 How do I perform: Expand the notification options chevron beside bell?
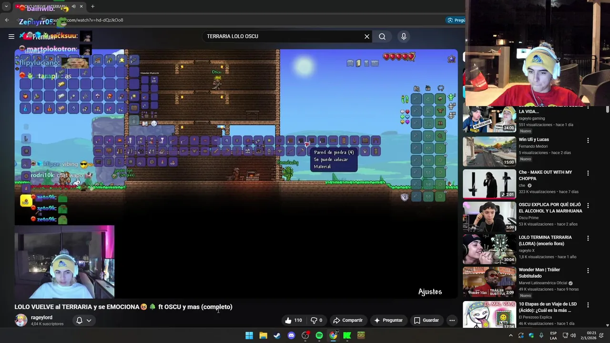click(89, 320)
